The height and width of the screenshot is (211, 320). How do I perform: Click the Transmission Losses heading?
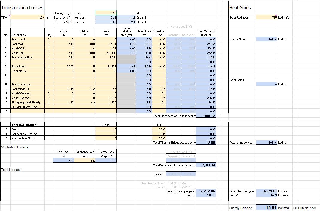click(x=22, y=8)
